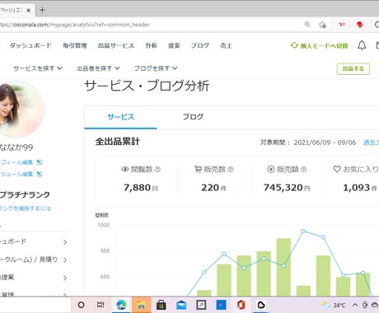This screenshot has width=379, height=313.
Task: Click the highest line chart data point
Action: point(303,231)
